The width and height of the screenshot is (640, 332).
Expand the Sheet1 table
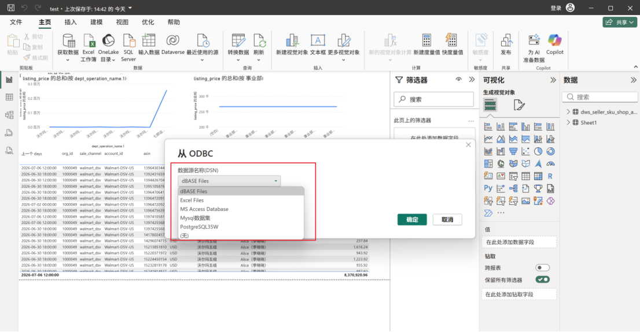tap(568, 122)
